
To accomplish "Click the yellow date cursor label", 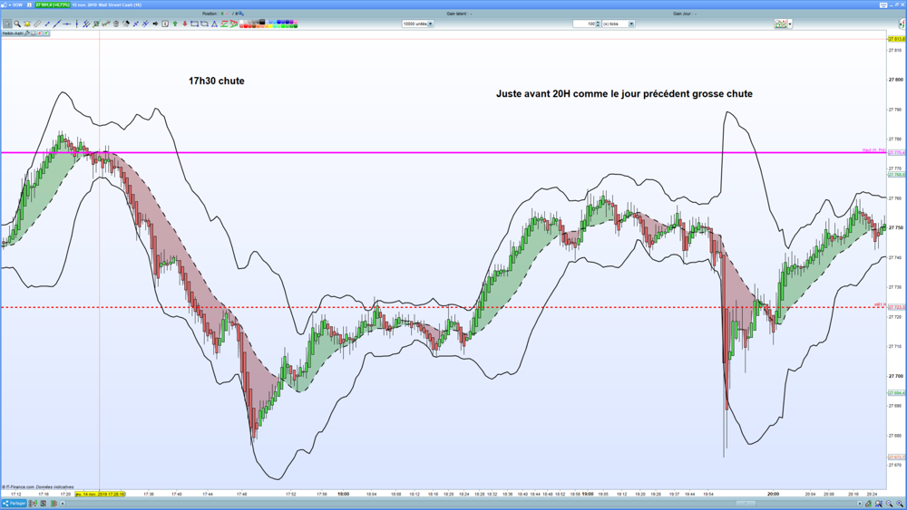I will [x=100, y=494].
